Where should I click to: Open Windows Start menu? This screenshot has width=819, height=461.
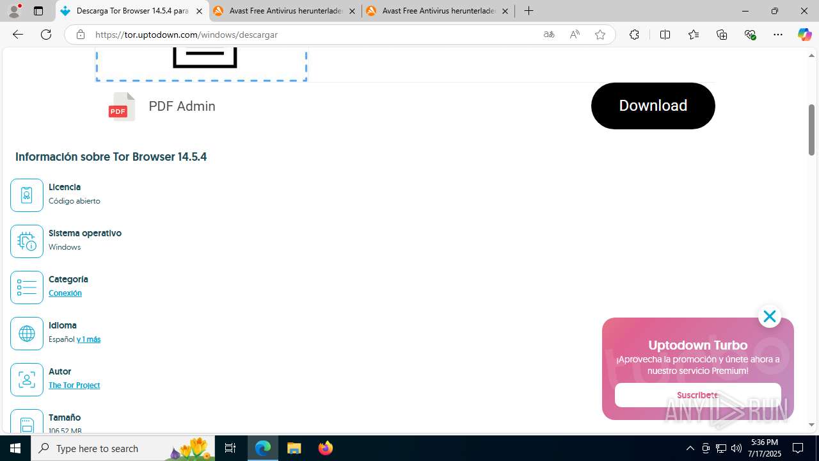(x=15, y=448)
